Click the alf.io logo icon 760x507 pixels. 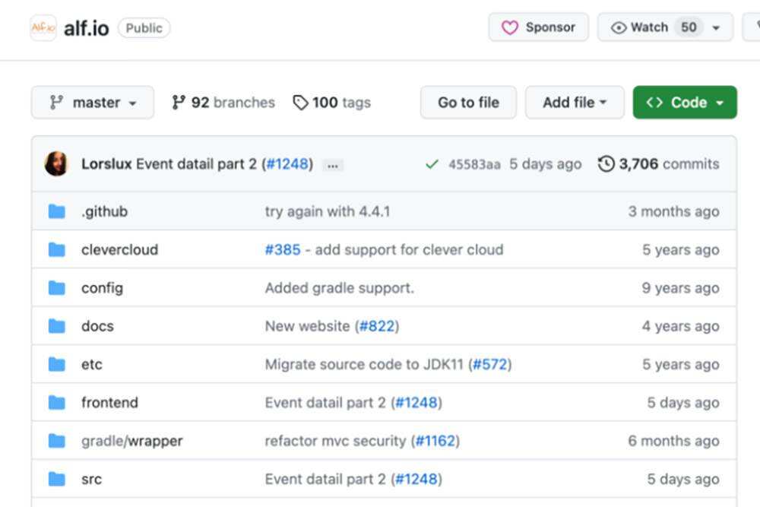[x=43, y=28]
